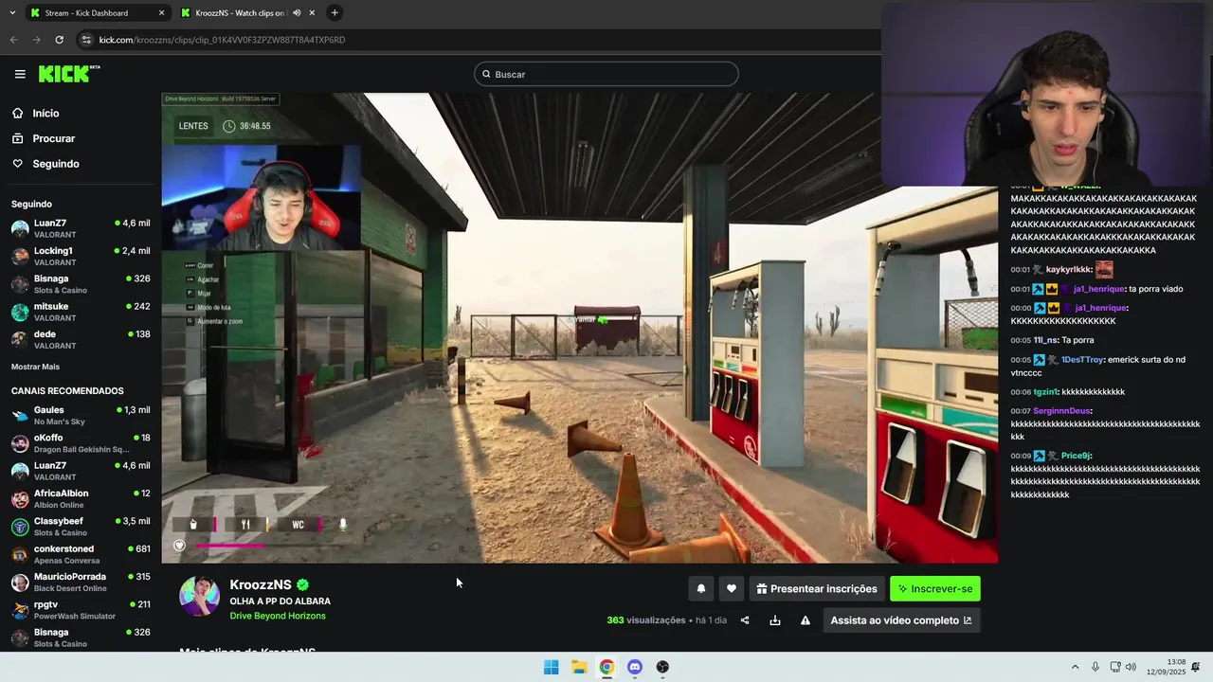
Task: Click KroozzNS profile avatar
Action: coord(200,596)
